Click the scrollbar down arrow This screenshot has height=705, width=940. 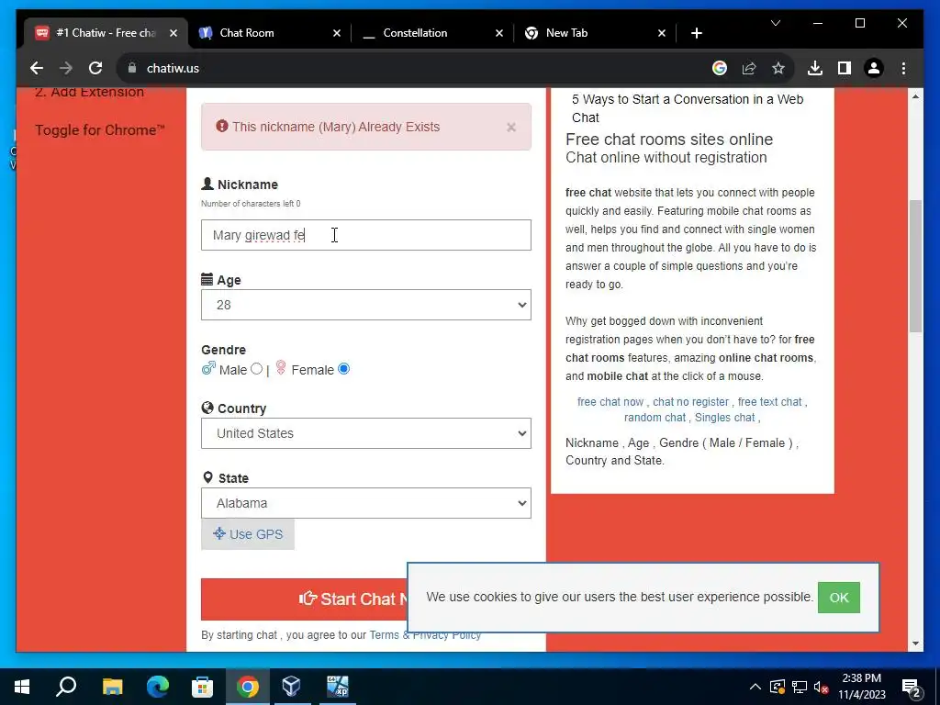(915, 643)
